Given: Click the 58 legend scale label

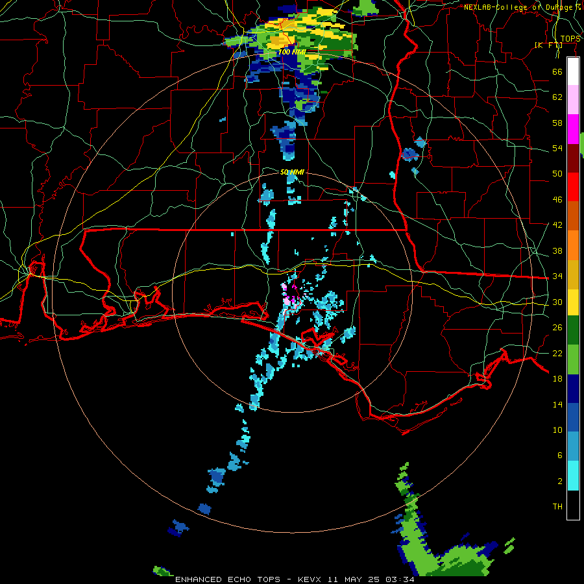Looking at the screenshot, I should click(x=557, y=123).
